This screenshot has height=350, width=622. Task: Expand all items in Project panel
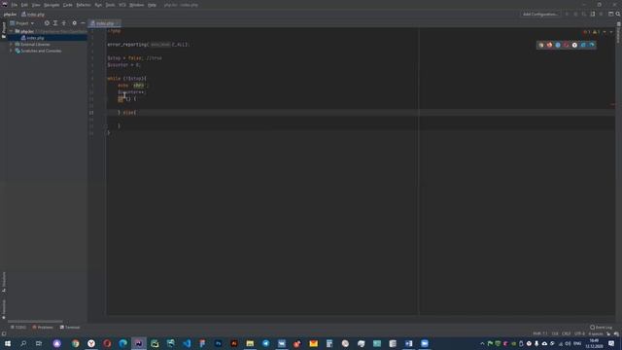point(55,23)
